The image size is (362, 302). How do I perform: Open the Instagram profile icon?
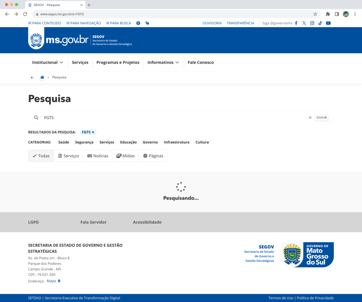coord(312,23)
